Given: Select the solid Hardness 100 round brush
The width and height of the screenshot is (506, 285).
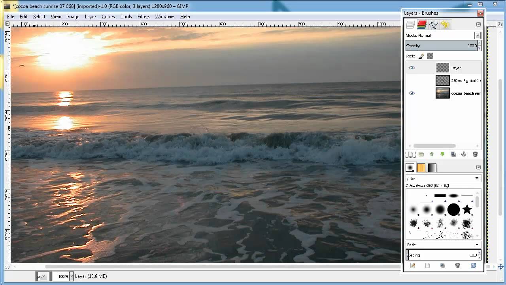Looking at the screenshot, I should click(x=453, y=209).
